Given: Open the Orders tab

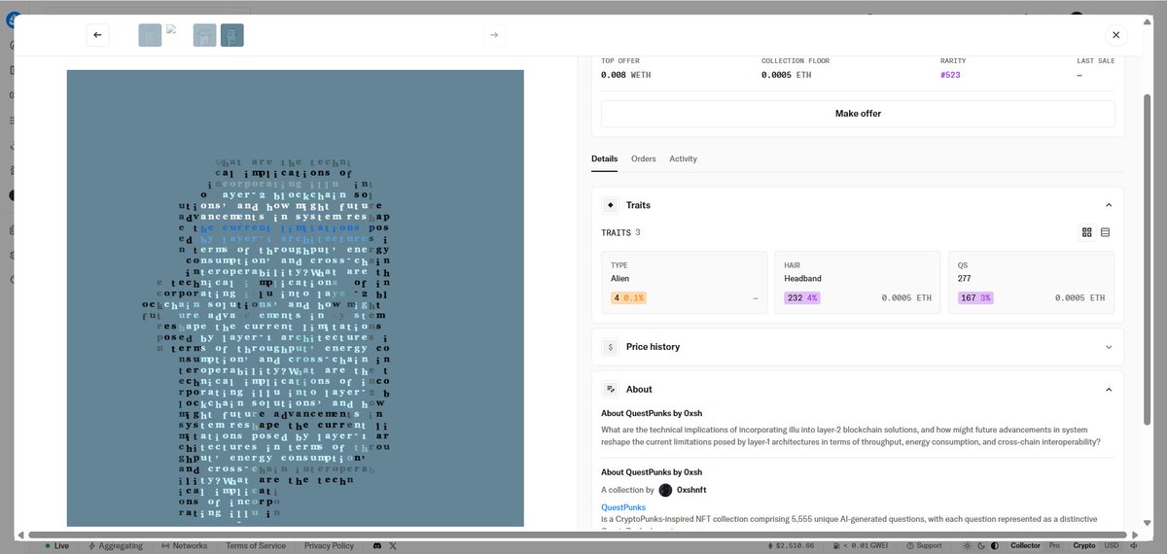Looking at the screenshot, I should click(x=644, y=158).
